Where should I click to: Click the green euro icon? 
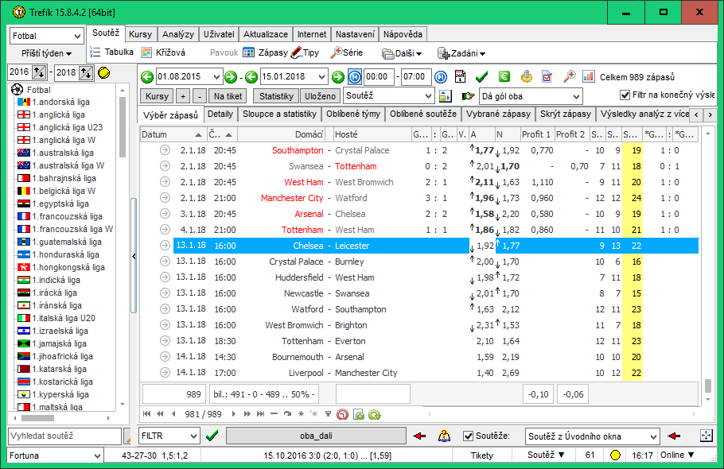click(x=504, y=76)
